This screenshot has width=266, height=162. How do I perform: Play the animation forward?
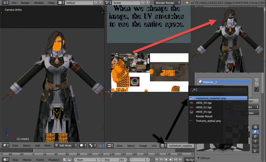tap(171, 160)
